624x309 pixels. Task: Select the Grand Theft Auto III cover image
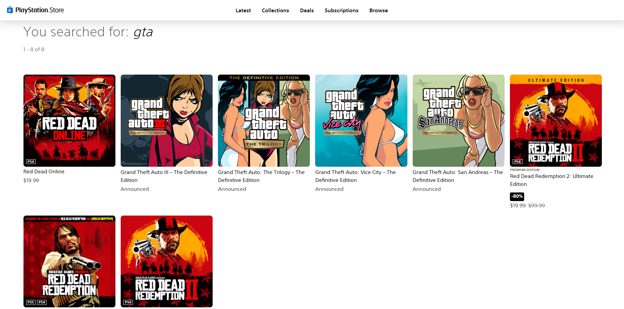click(x=167, y=120)
